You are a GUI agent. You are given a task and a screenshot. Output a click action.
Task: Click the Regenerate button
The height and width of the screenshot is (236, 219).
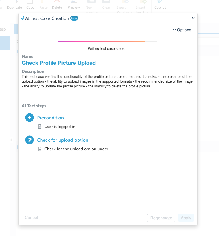click(161, 218)
